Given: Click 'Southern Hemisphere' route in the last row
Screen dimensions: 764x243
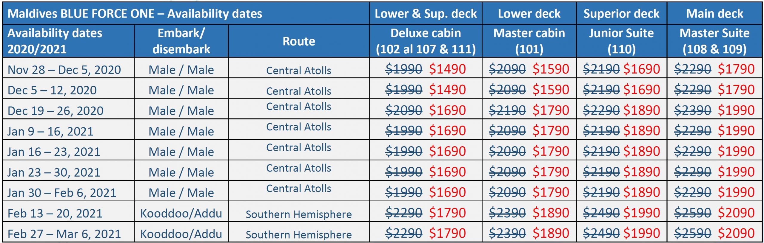Looking at the screenshot, I should [x=299, y=235].
